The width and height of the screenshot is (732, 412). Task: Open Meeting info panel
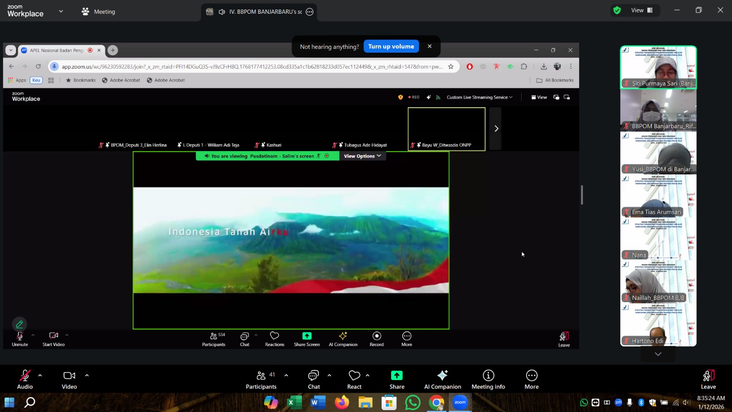click(488, 379)
